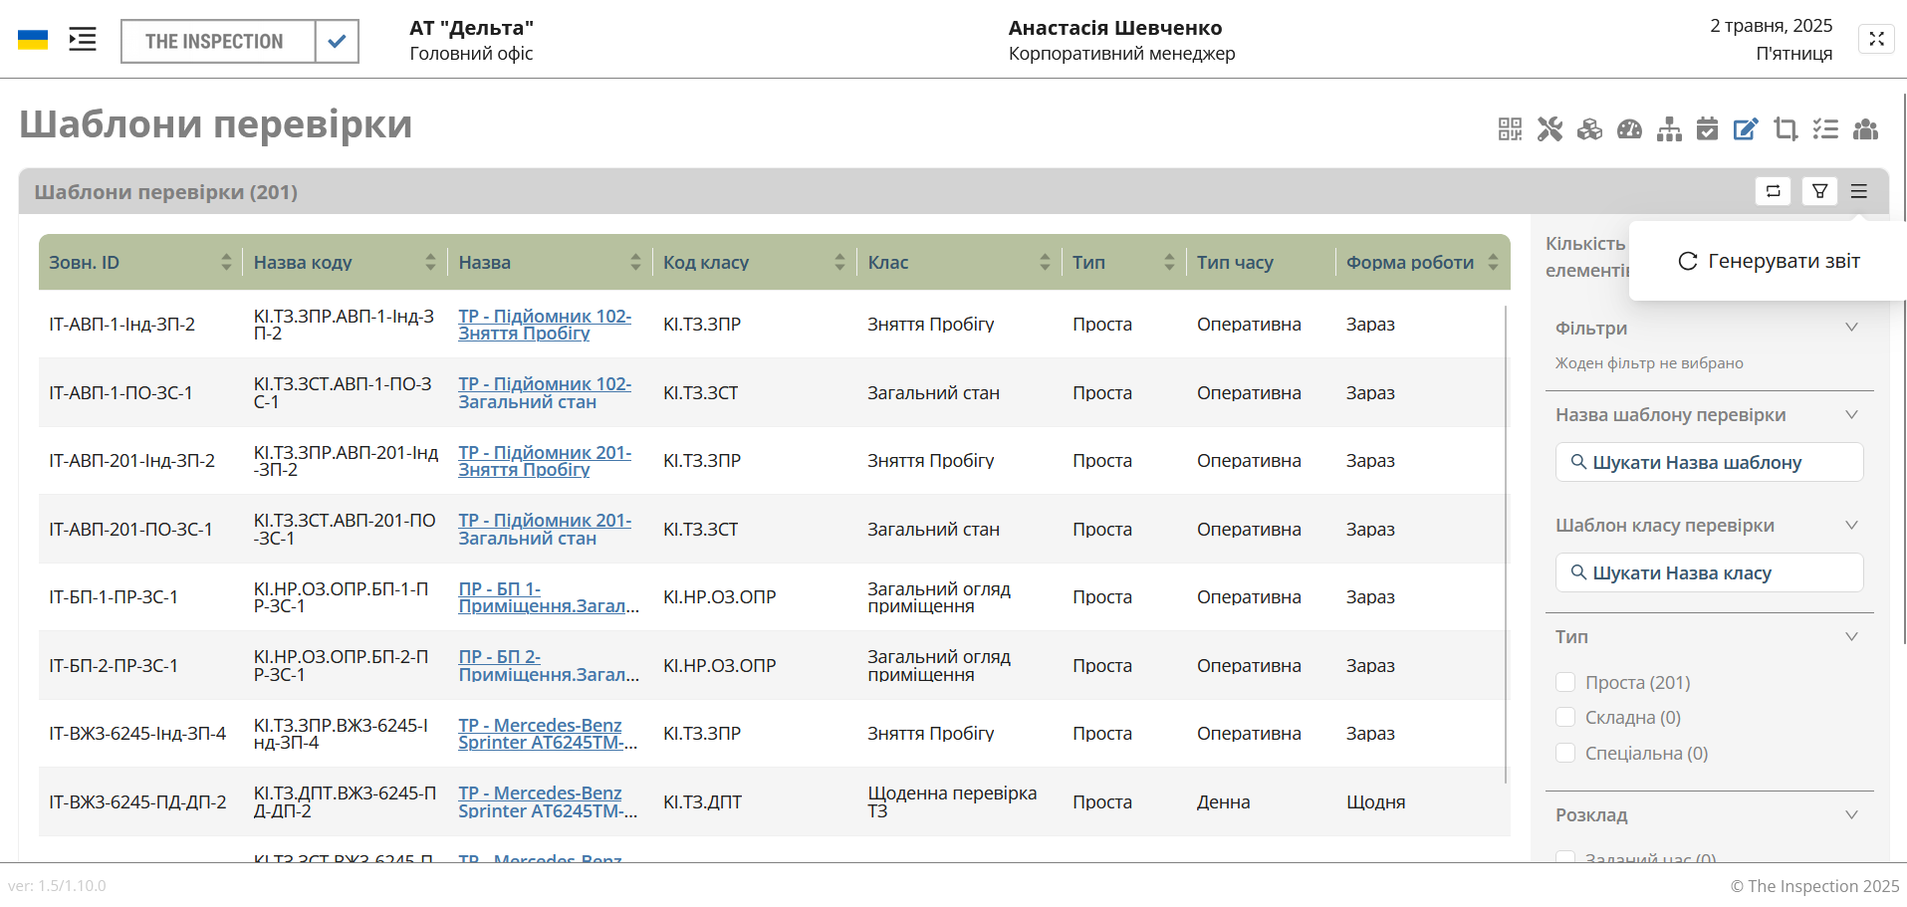Open the hamburger menu in panel header
1907x907 pixels.
click(1859, 191)
